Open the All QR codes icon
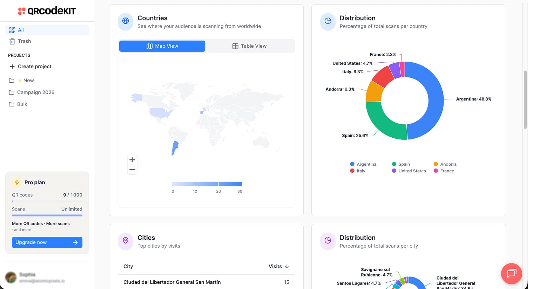The image size is (533, 289). point(12,30)
